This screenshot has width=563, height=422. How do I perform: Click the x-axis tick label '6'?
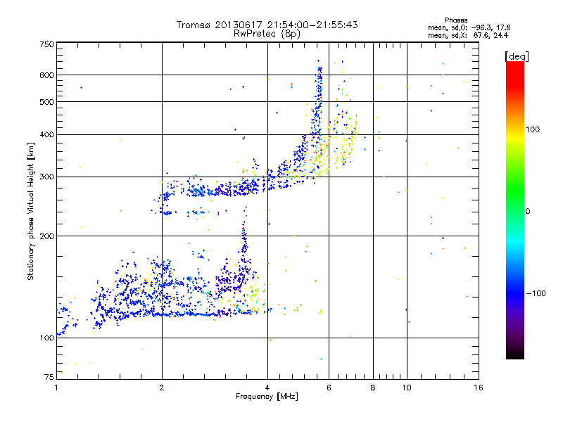point(329,388)
